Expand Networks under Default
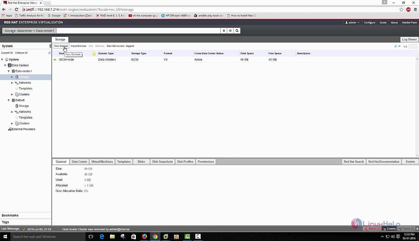The height and width of the screenshot is (241, 419). [x=12, y=112]
